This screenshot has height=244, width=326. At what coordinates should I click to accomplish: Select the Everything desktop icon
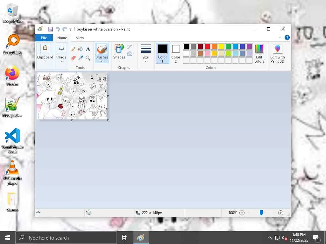12,44
